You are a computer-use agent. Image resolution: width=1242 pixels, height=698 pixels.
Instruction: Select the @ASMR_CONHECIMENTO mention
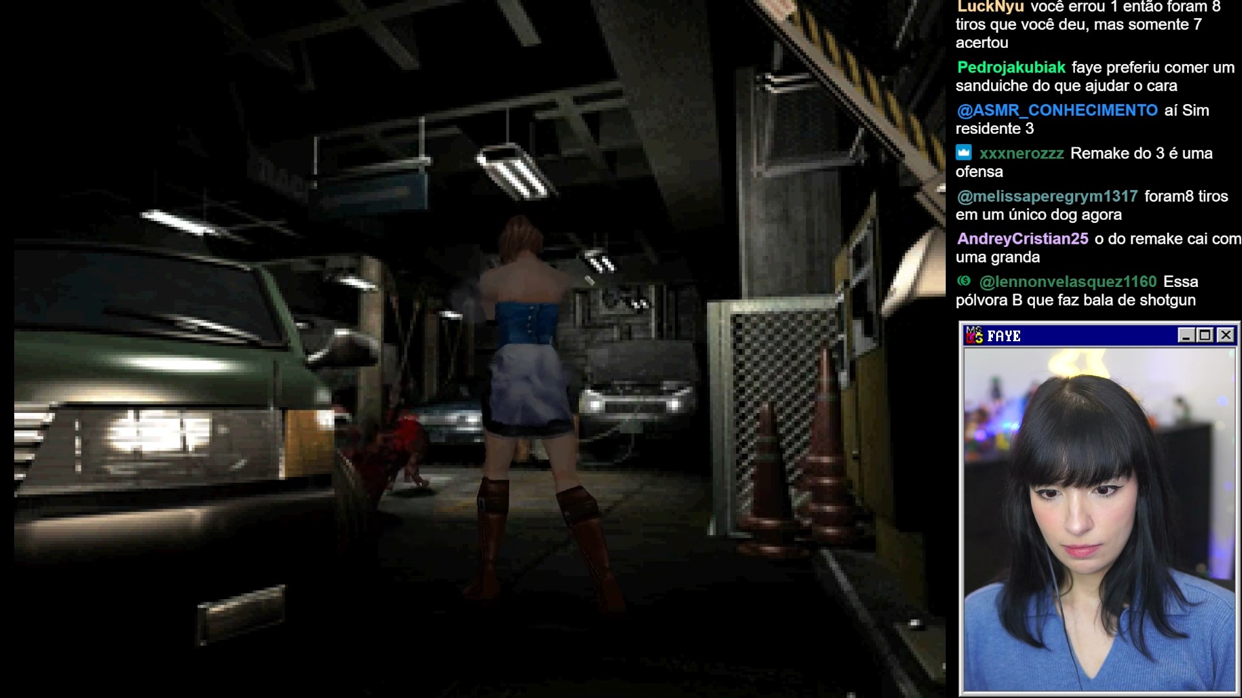1057,110
